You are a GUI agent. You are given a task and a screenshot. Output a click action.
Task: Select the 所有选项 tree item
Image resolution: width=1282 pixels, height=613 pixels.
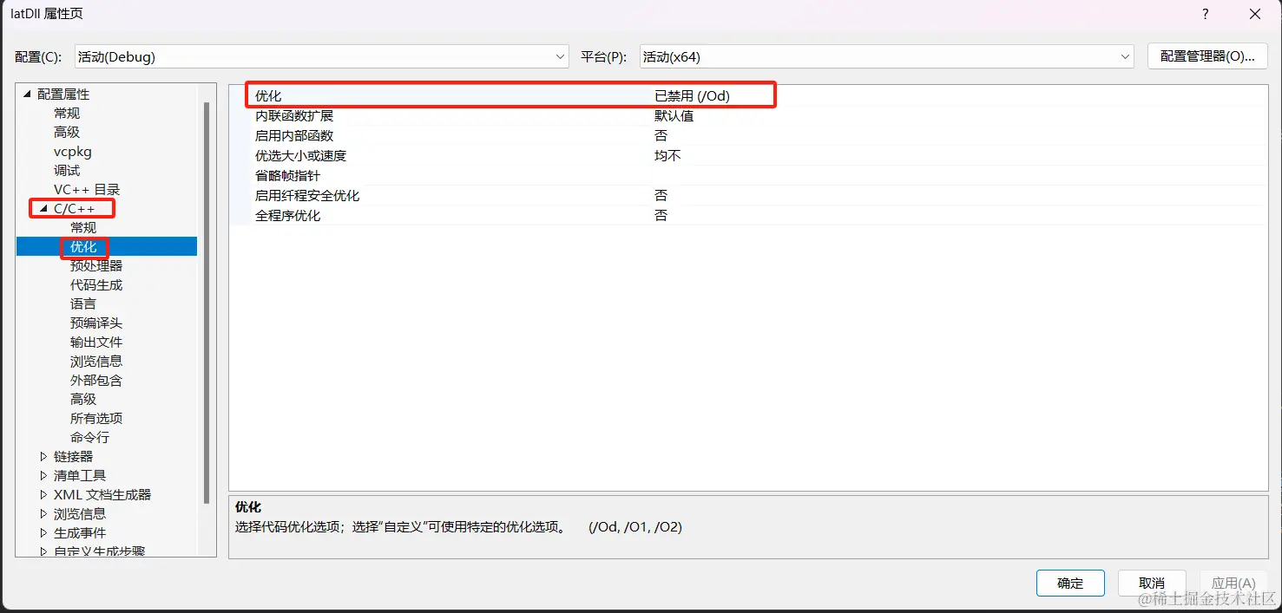point(96,419)
